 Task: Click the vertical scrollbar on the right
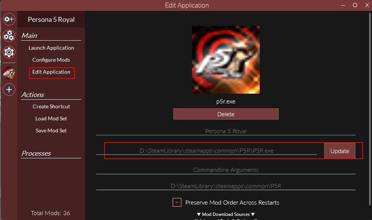coord(370,109)
